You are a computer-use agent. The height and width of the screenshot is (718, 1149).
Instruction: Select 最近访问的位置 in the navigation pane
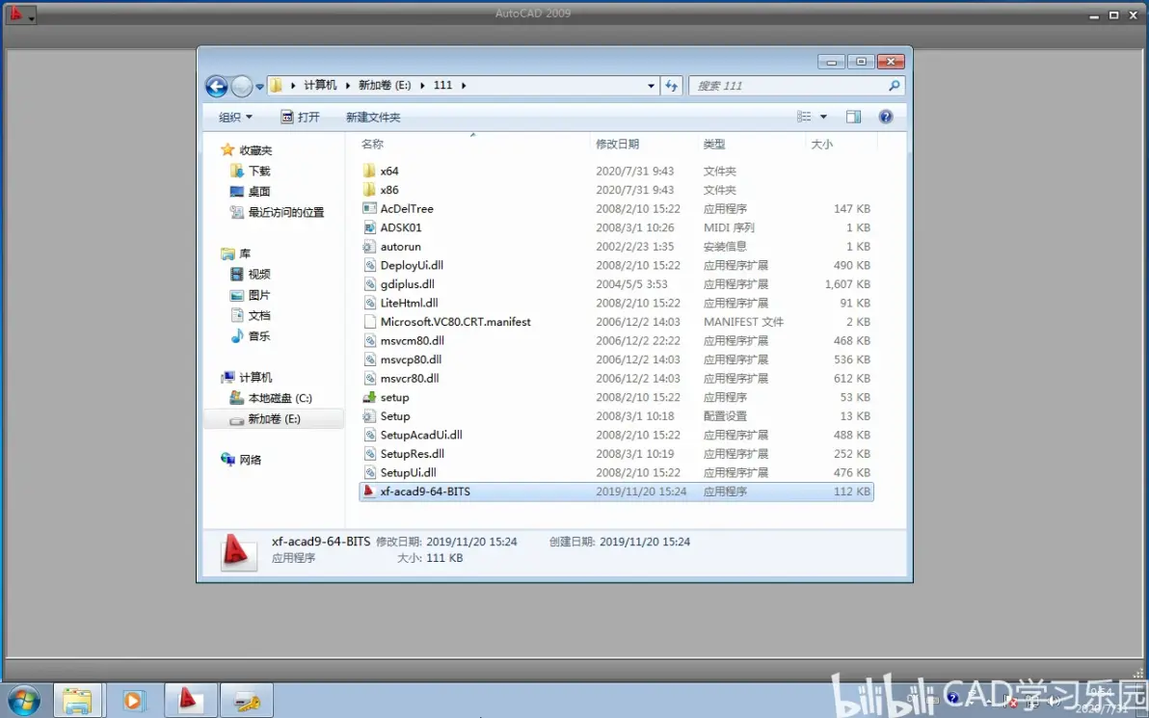(x=277, y=212)
